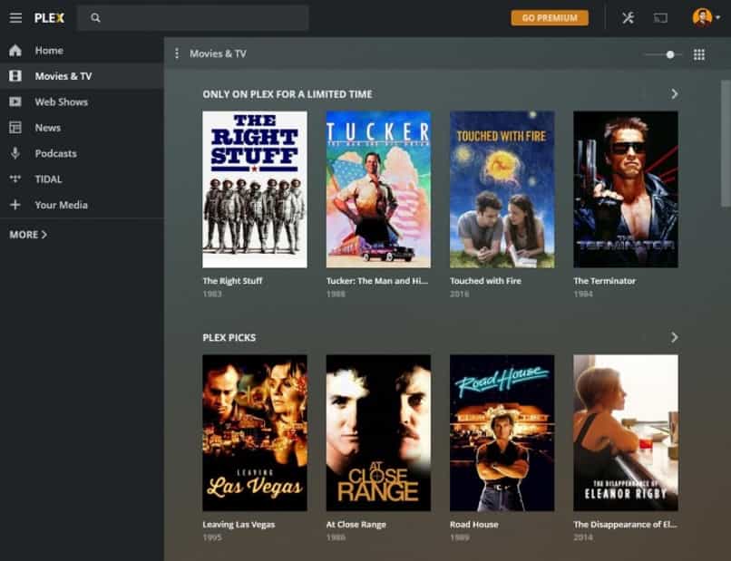
Task: Open the hamburger menu icon
Action: (x=15, y=18)
